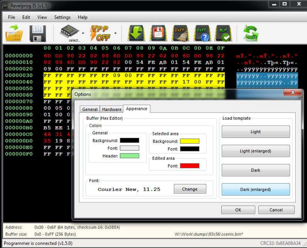Click the Address value 0x30 - 0x6F

coord(77,227)
